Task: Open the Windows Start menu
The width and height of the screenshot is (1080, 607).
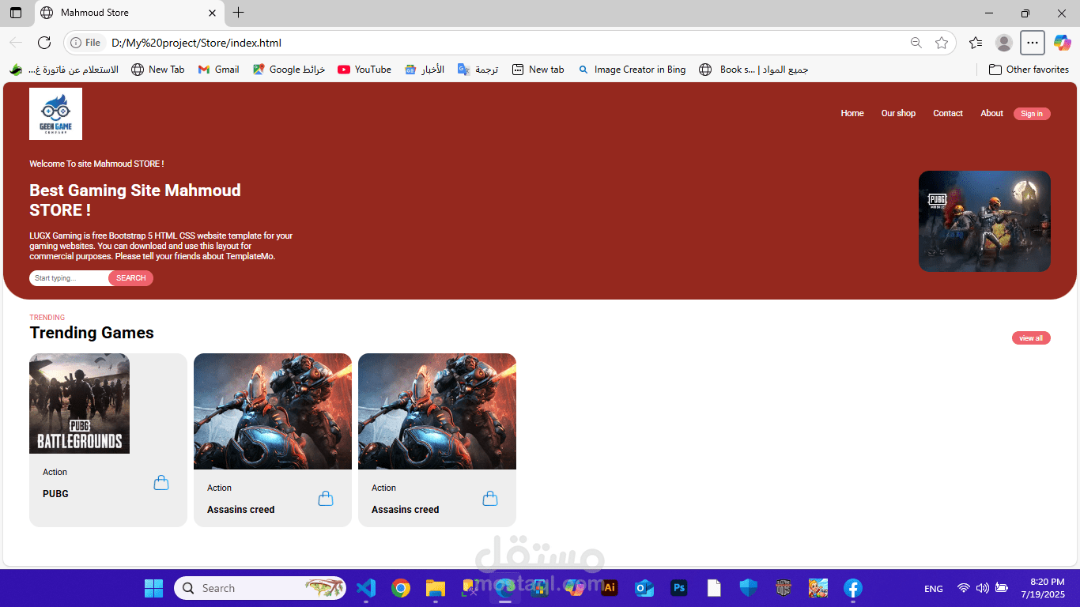Action: (x=153, y=588)
